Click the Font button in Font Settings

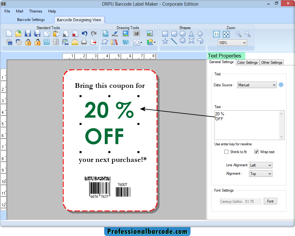(270, 201)
